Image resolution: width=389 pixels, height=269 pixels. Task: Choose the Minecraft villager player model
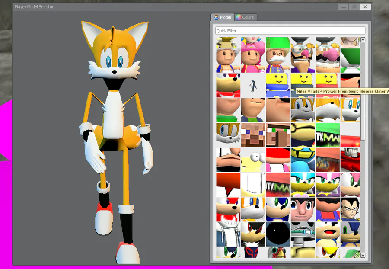(x=278, y=135)
